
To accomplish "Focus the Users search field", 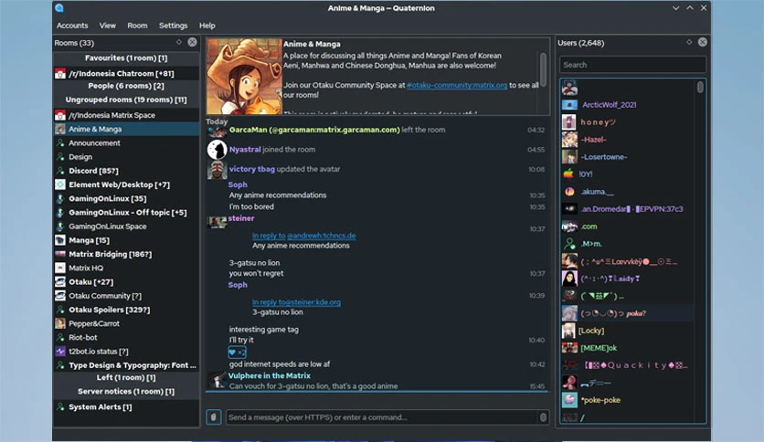I will 633,65.
